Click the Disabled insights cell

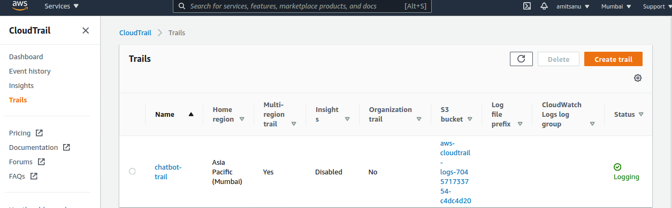click(x=329, y=172)
